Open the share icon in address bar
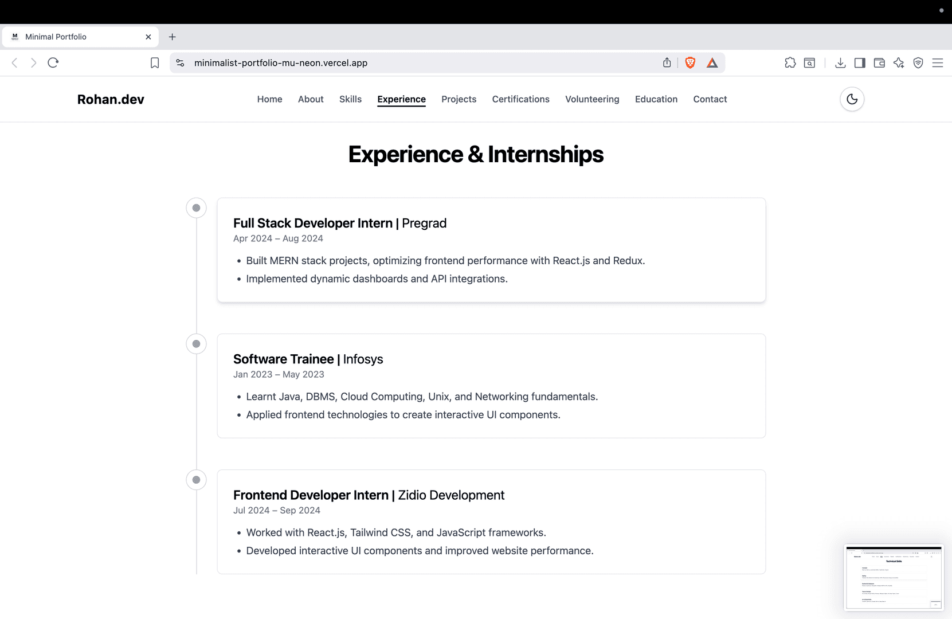The height and width of the screenshot is (619, 952). (667, 63)
